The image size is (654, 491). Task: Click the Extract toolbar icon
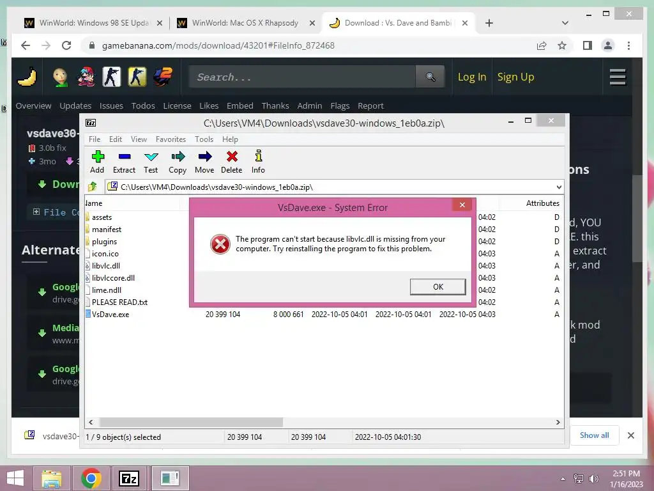(124, 162)
